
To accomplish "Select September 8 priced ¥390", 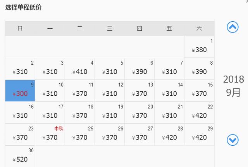I will point(199,69).
